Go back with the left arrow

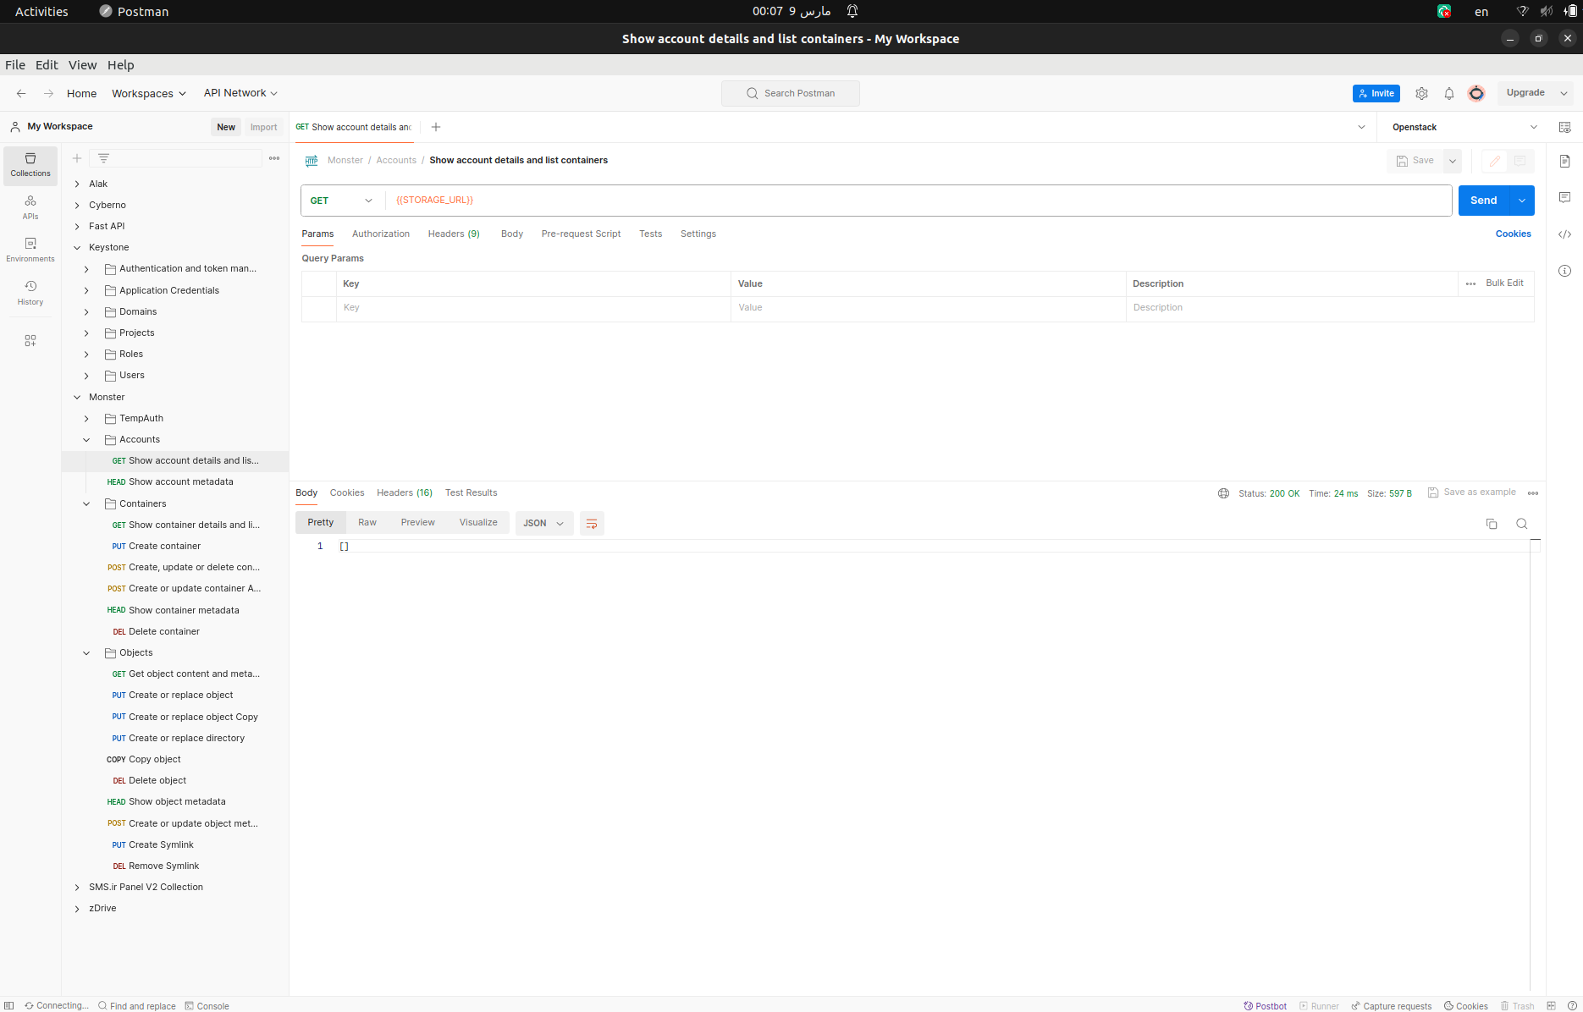(21, 93)
